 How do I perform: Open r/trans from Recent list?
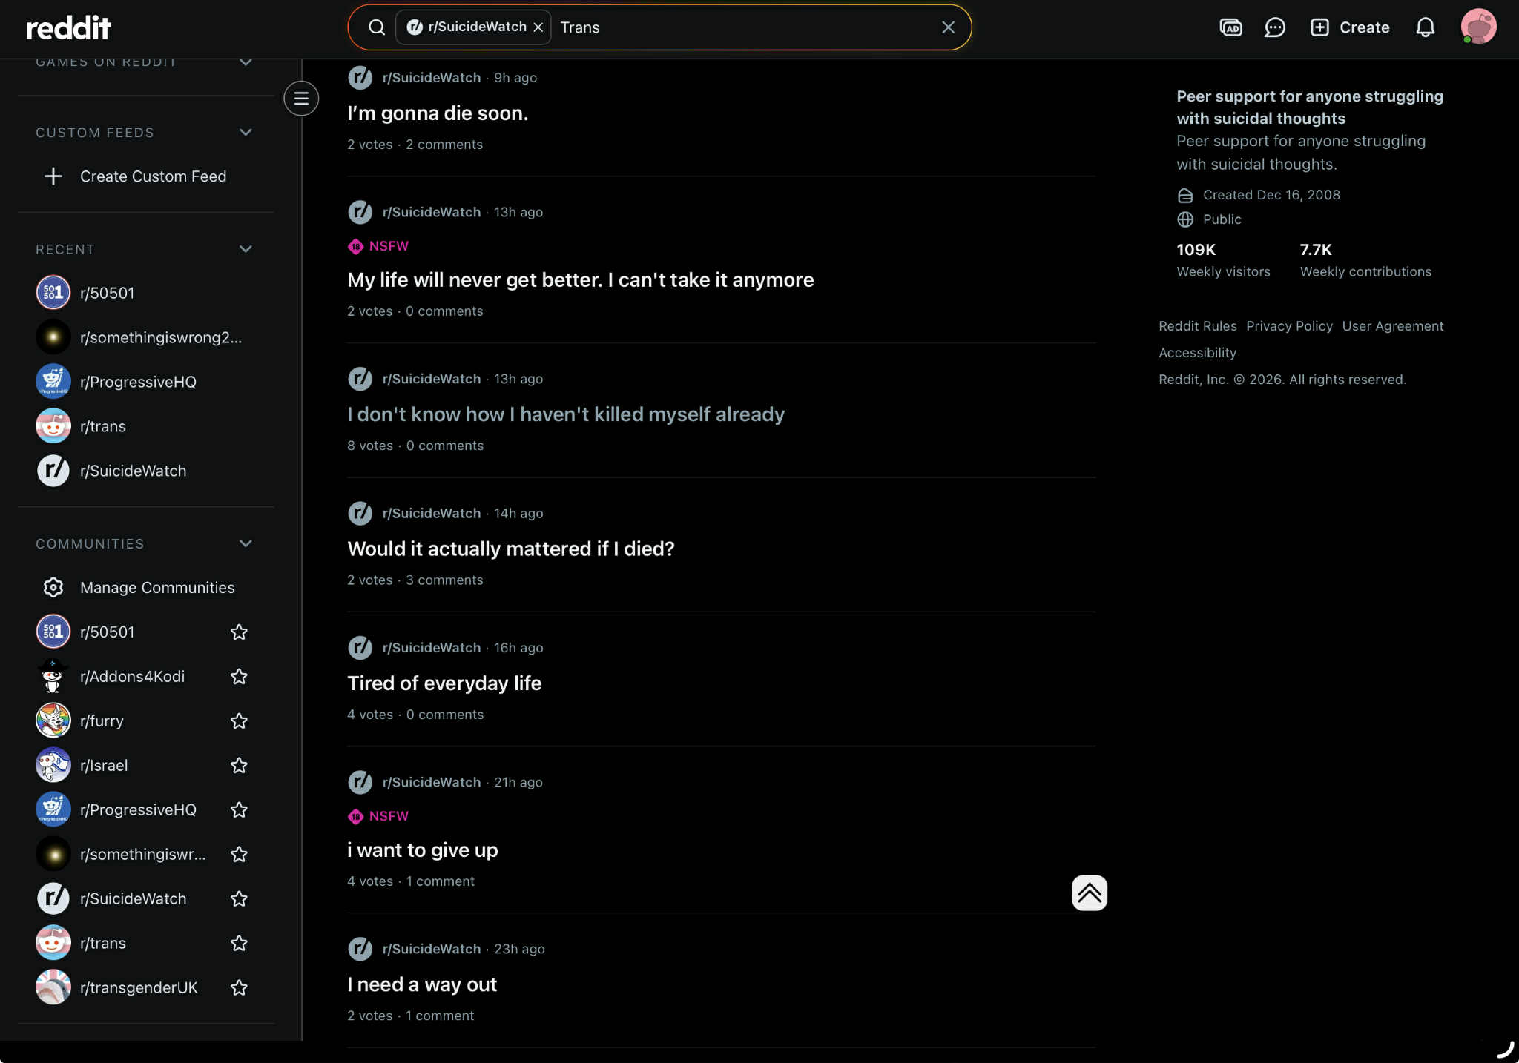103,426
